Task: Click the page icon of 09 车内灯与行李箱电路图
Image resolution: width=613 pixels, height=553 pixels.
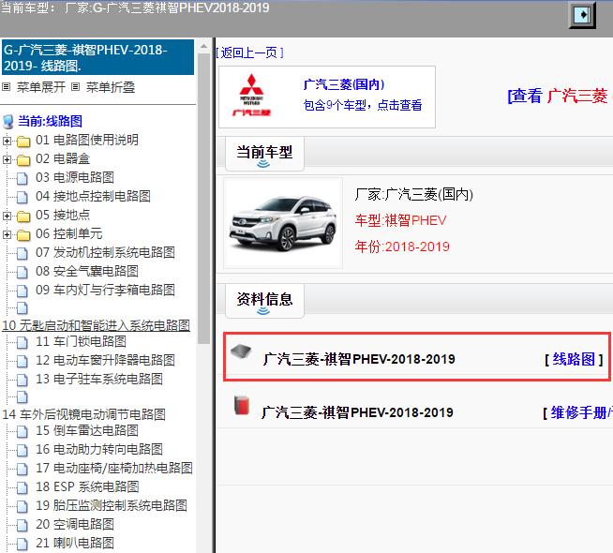Action: click(22, 291)
